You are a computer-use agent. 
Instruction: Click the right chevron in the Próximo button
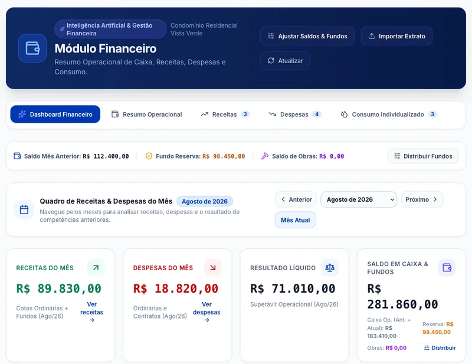click(435, 199)
